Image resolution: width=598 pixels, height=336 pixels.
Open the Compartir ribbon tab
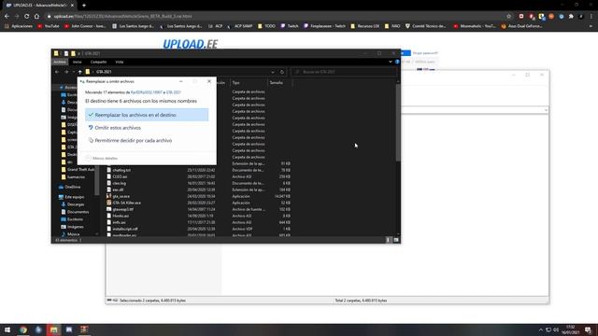[x=98, y=62]
